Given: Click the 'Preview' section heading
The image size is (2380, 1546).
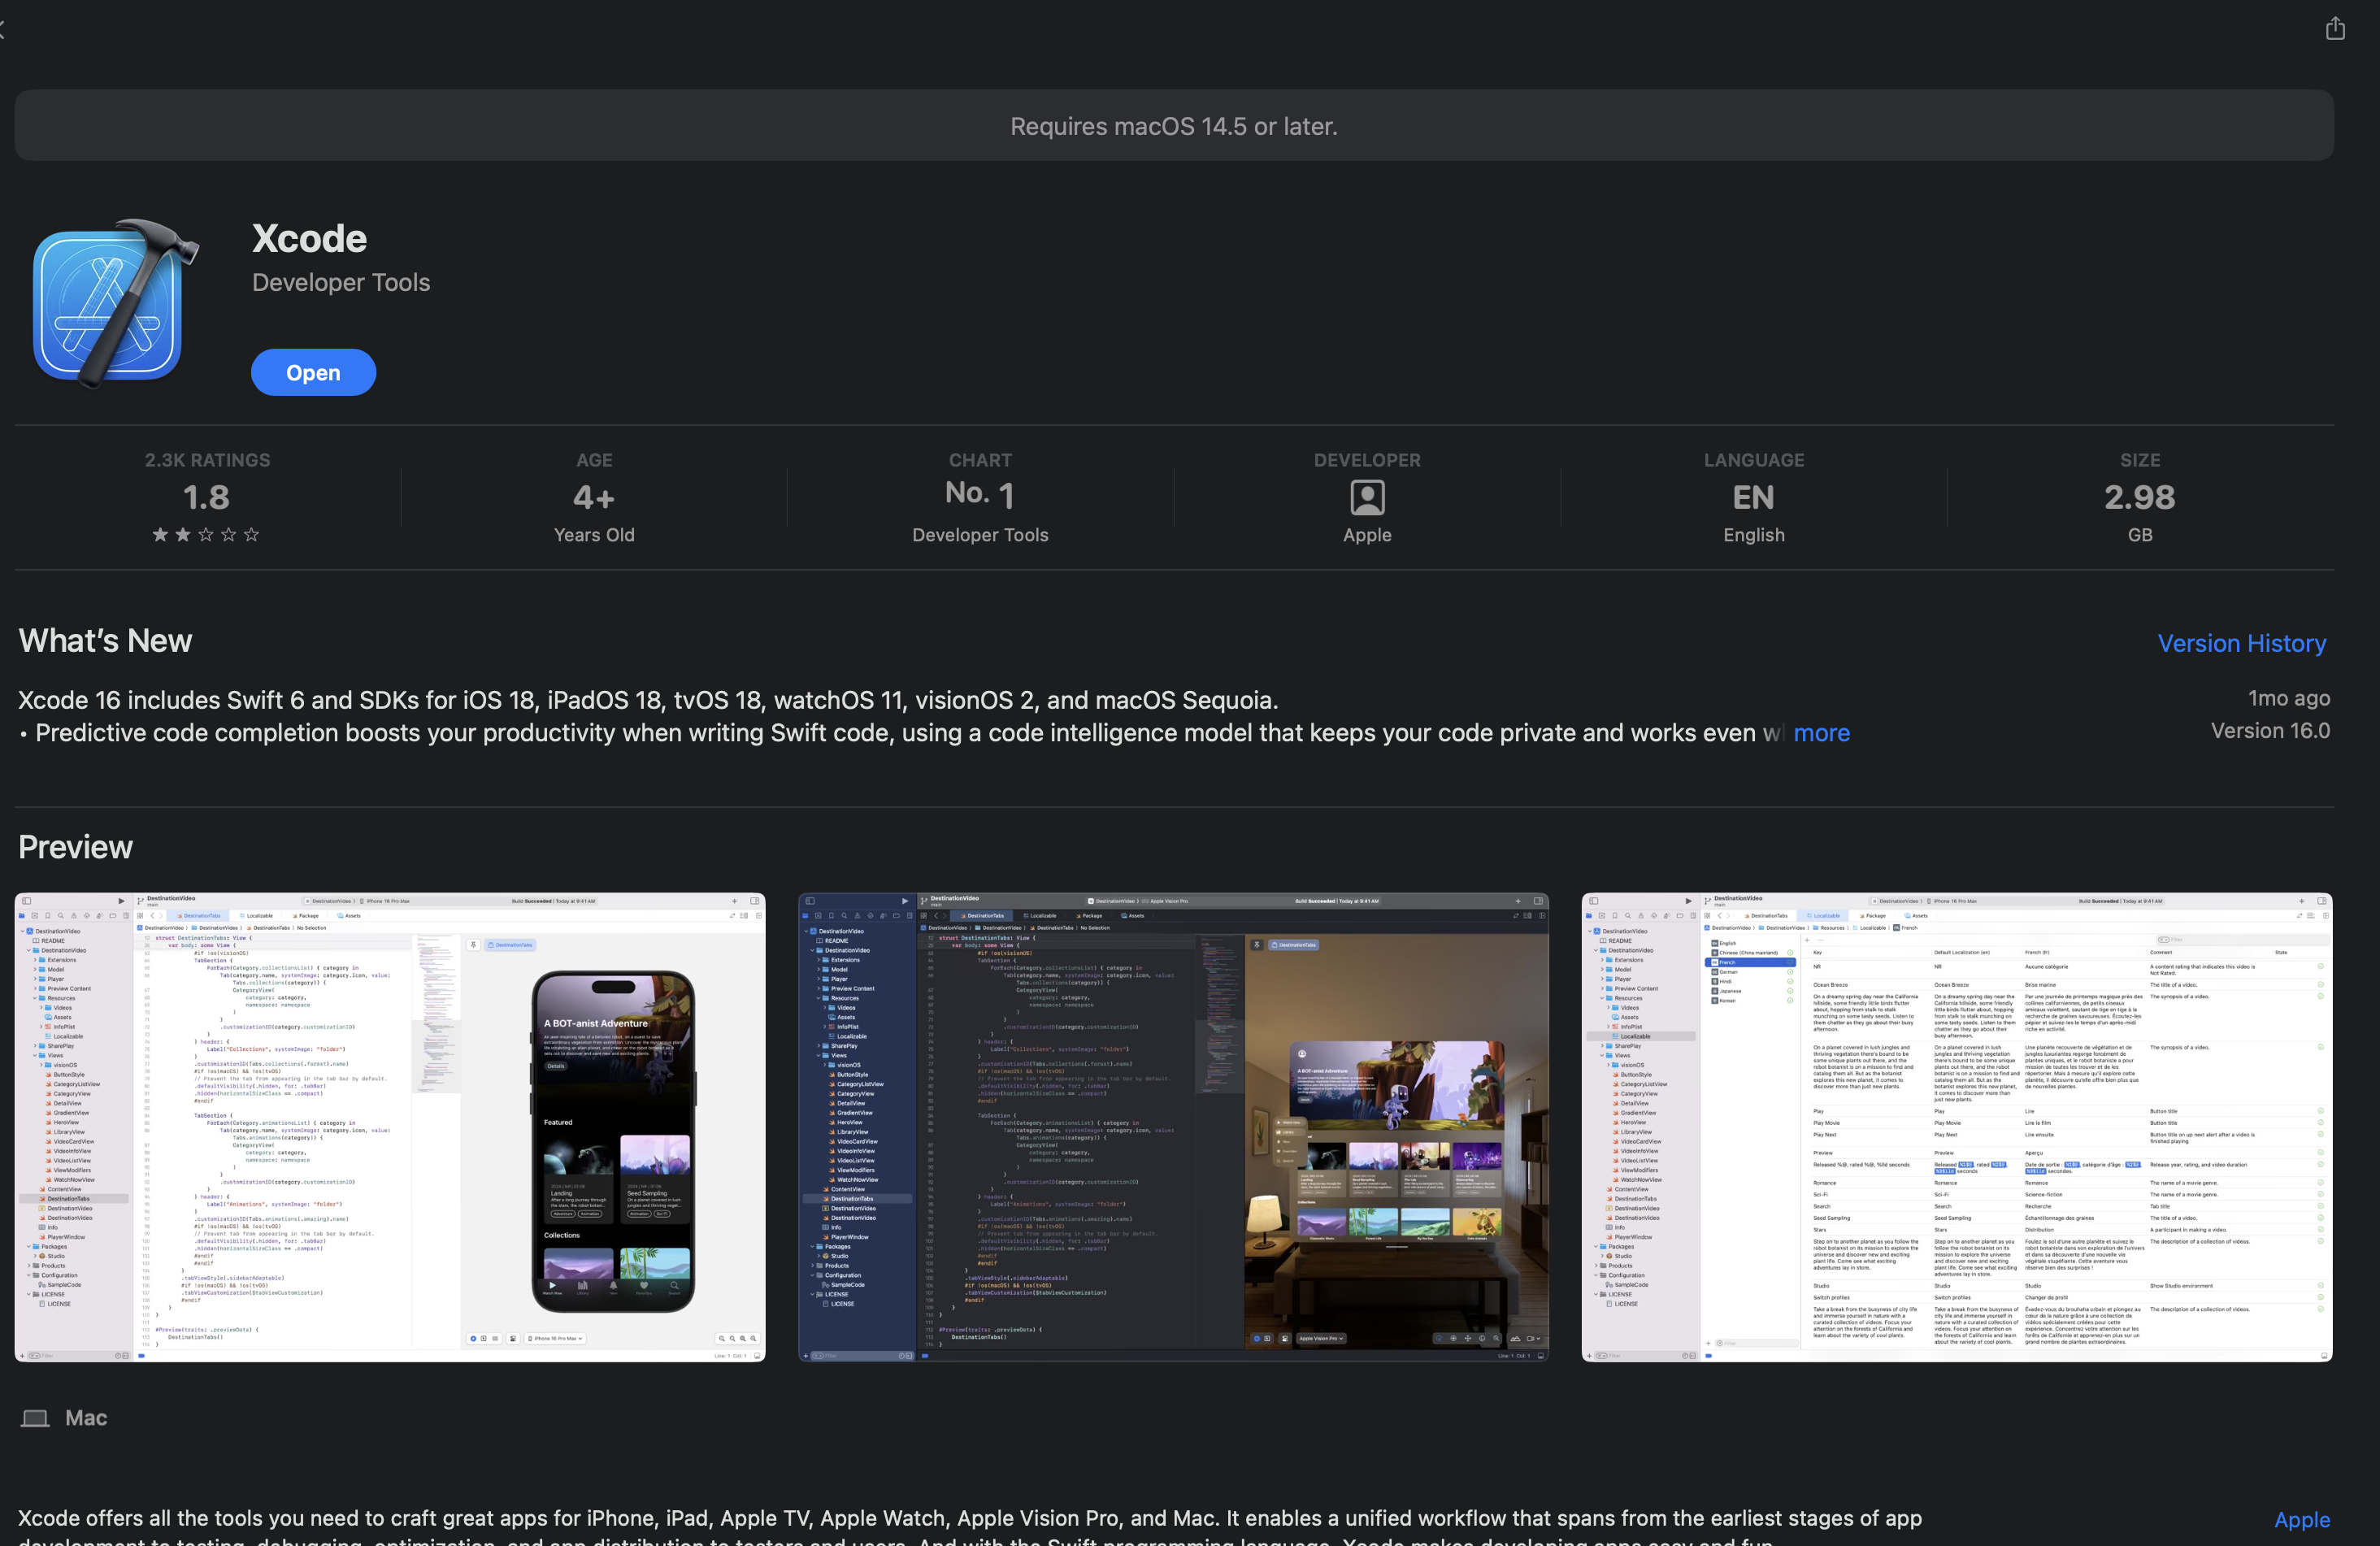Looking at the screenshot, I should tap(75, 847).
